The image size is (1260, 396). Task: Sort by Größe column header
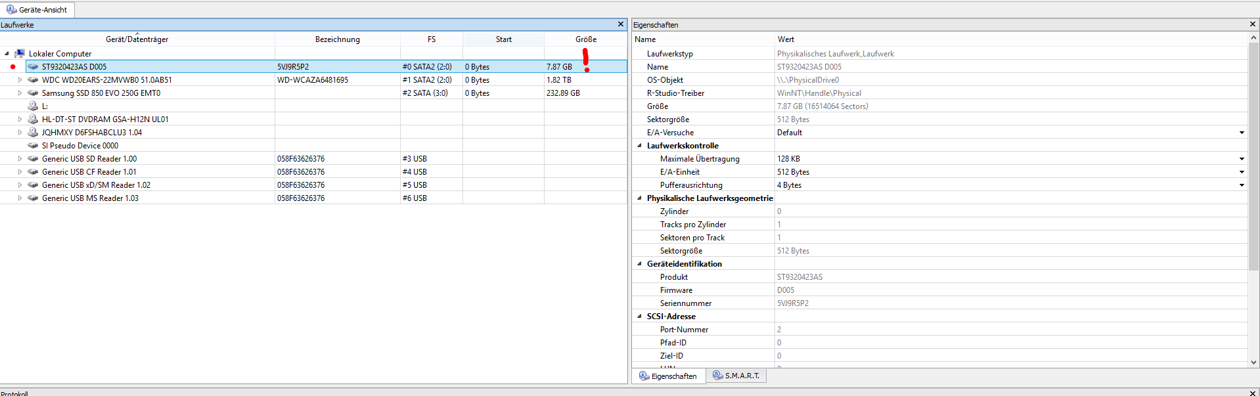(586, 39)
